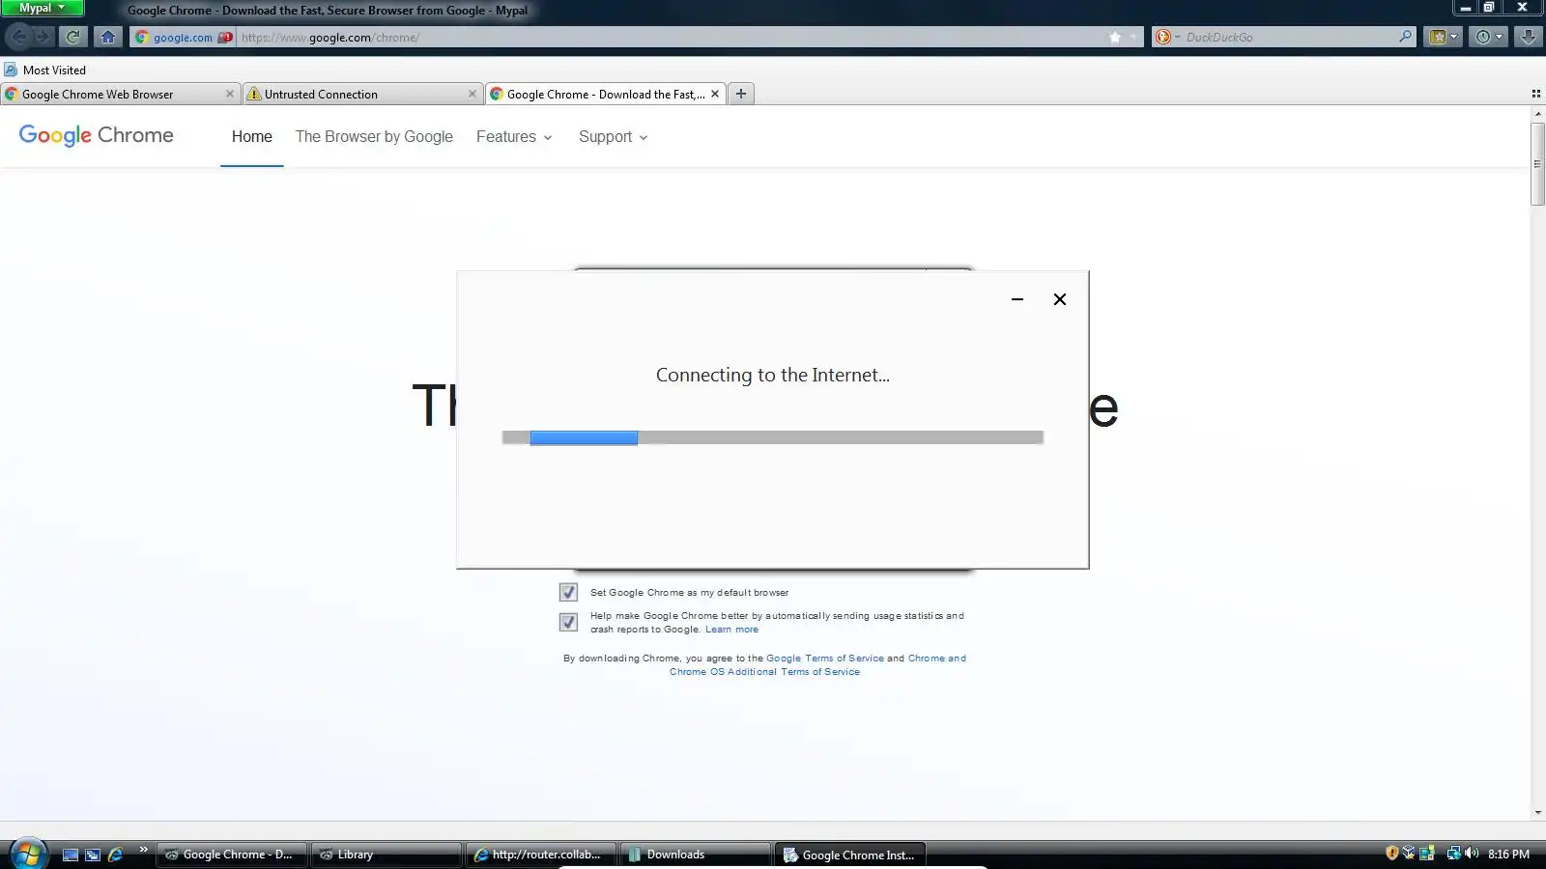Viewport: 1546px width, 869px height.
Task: Switch to the Untrusted Connection tab
Action: click(x=362, y=94)
